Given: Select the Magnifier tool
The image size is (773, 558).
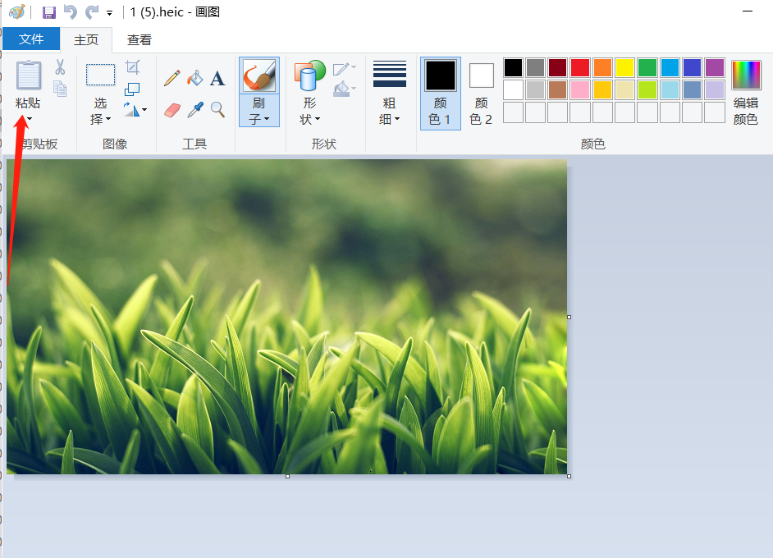Looking at the screenshot, I should pyautogui.click(x=217, y=109).
